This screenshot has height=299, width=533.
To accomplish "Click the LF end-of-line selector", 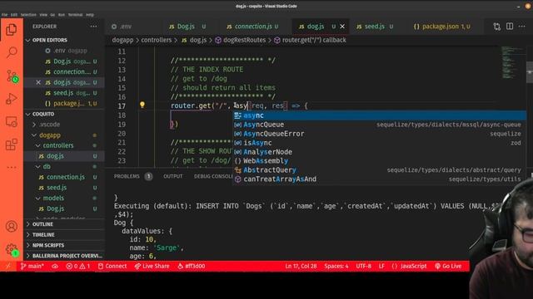I will [x=381, y=267].
